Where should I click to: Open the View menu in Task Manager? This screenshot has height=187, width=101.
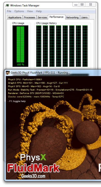coord(30,11)
